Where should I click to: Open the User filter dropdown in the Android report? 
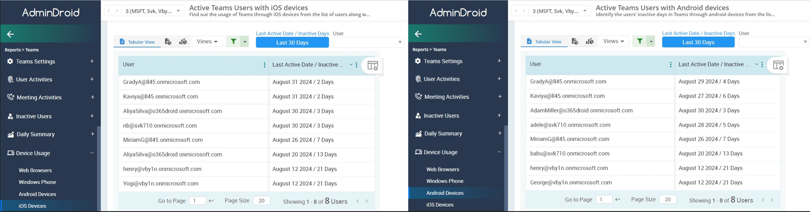pyautogui.click(x=773, y=42)
